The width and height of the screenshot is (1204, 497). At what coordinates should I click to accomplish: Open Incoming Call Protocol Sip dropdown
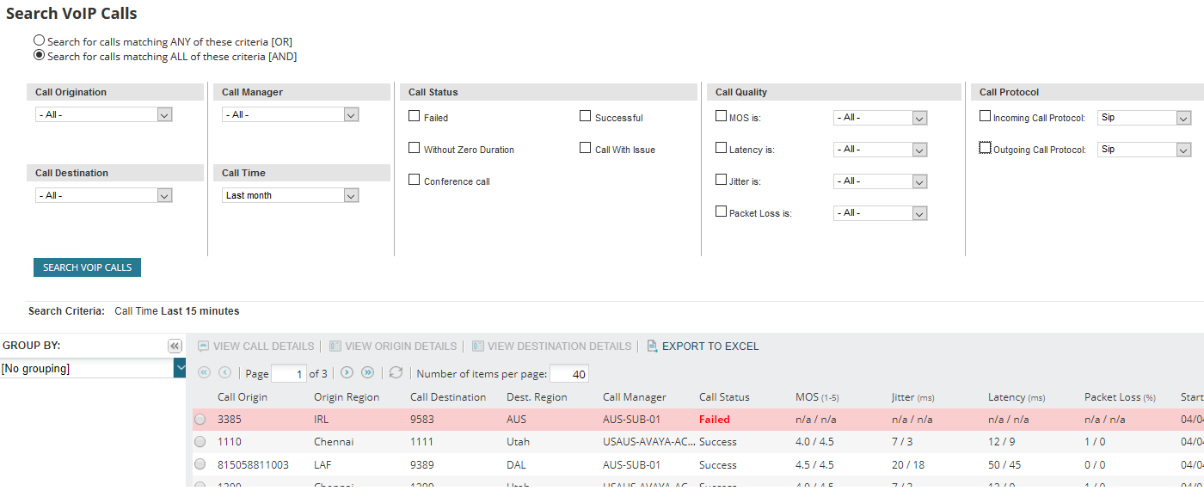1145,118
